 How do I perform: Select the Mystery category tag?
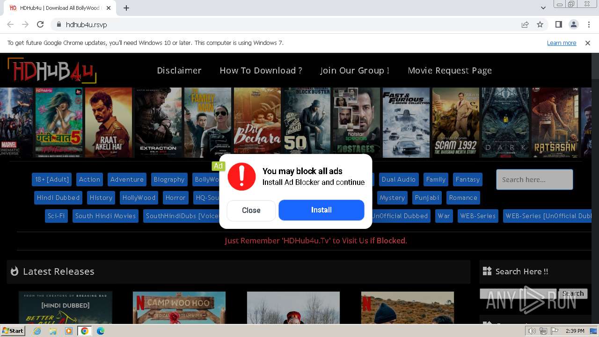(x=392, y=198)
